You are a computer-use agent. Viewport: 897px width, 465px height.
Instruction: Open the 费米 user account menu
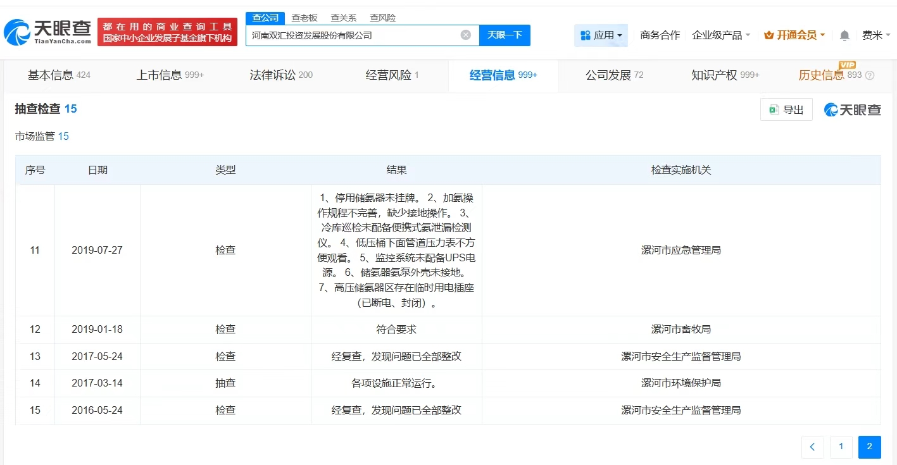point(877,35)
